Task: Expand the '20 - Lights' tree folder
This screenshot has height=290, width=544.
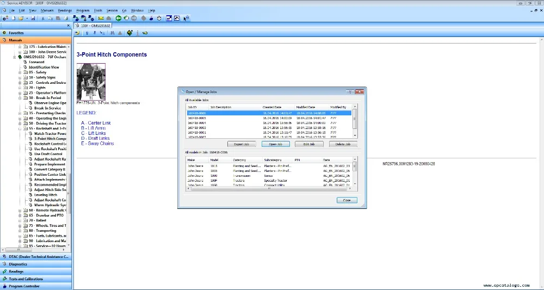Action: point(20,88)
